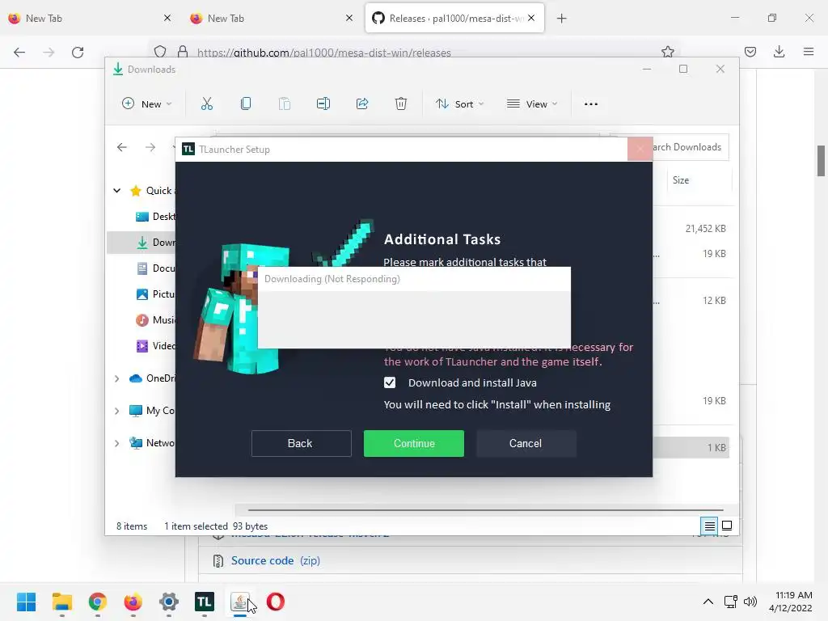Open Firefox downloads panel icon
This screenshot has height=621, width=828.
click(779, 52)
